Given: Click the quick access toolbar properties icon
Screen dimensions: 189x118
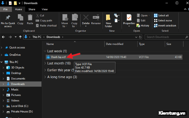Looking at the screenshot, I should (10, 3).
